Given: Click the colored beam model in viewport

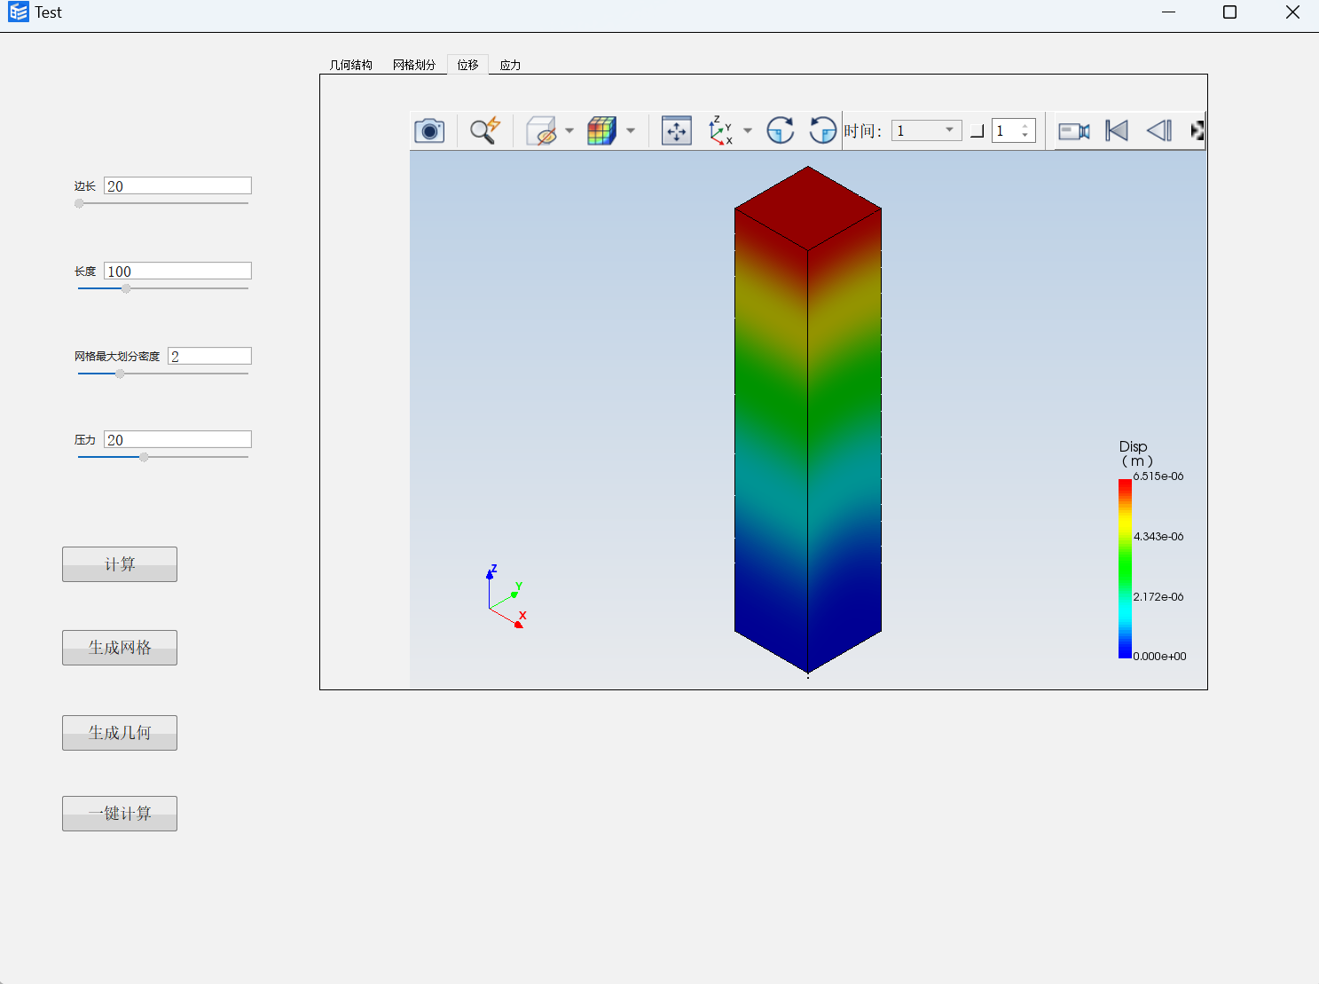Looking at the screenshot, I should 808,420.
